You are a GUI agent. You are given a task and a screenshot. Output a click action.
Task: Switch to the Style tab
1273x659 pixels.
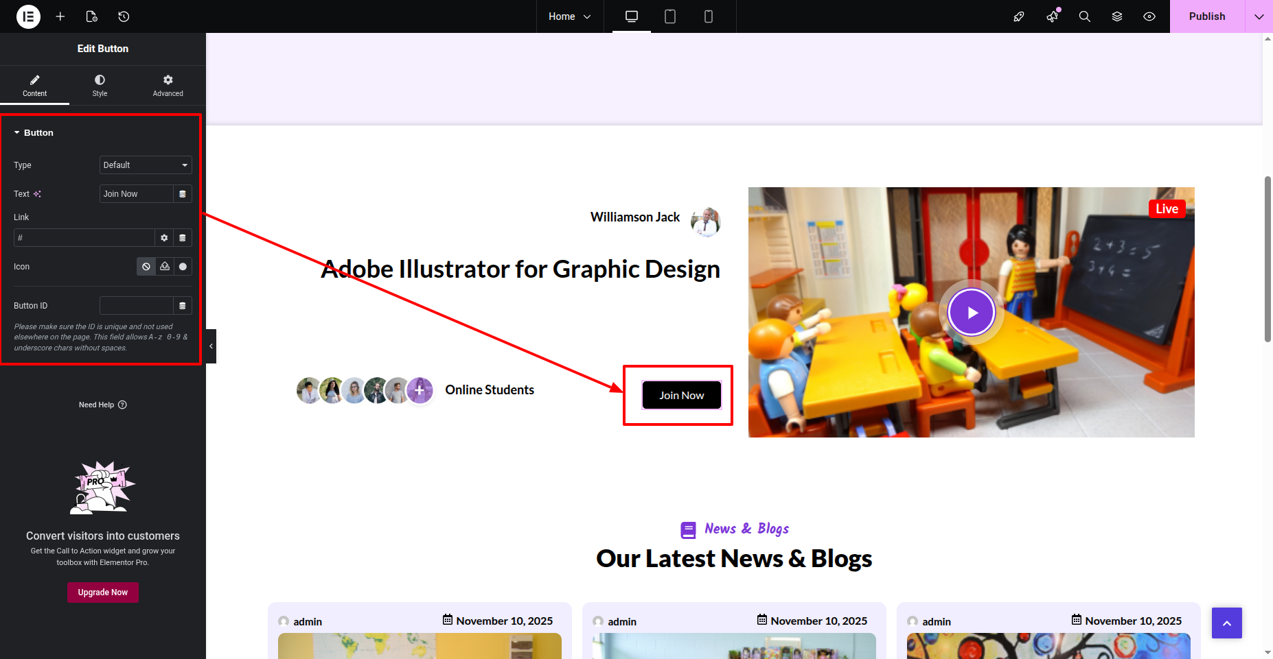pos(100,86)
